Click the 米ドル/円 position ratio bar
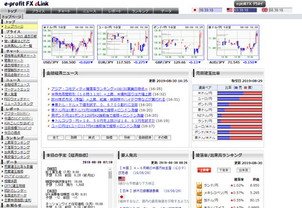302x208 pixels. [239, 93]
